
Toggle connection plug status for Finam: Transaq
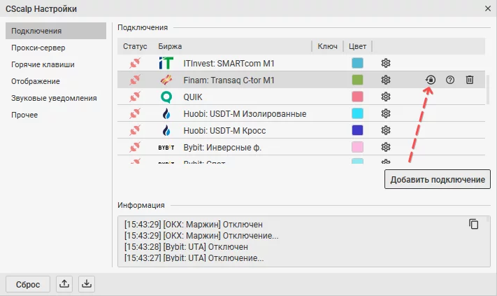(x=135, y=80)
